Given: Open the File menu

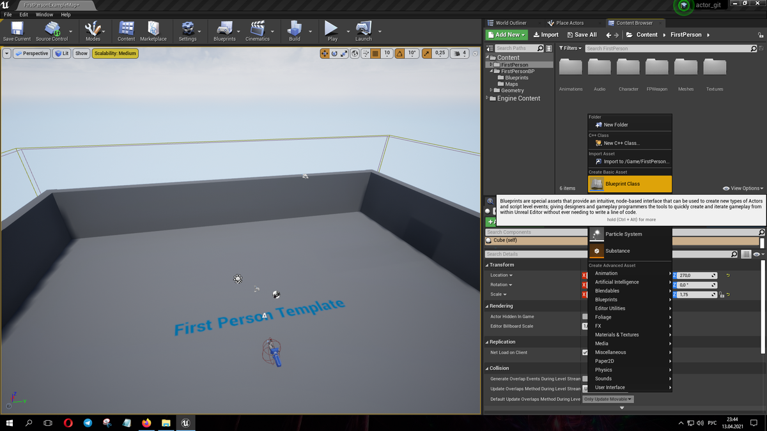Looking at the screenshot, I should [8, 15].
